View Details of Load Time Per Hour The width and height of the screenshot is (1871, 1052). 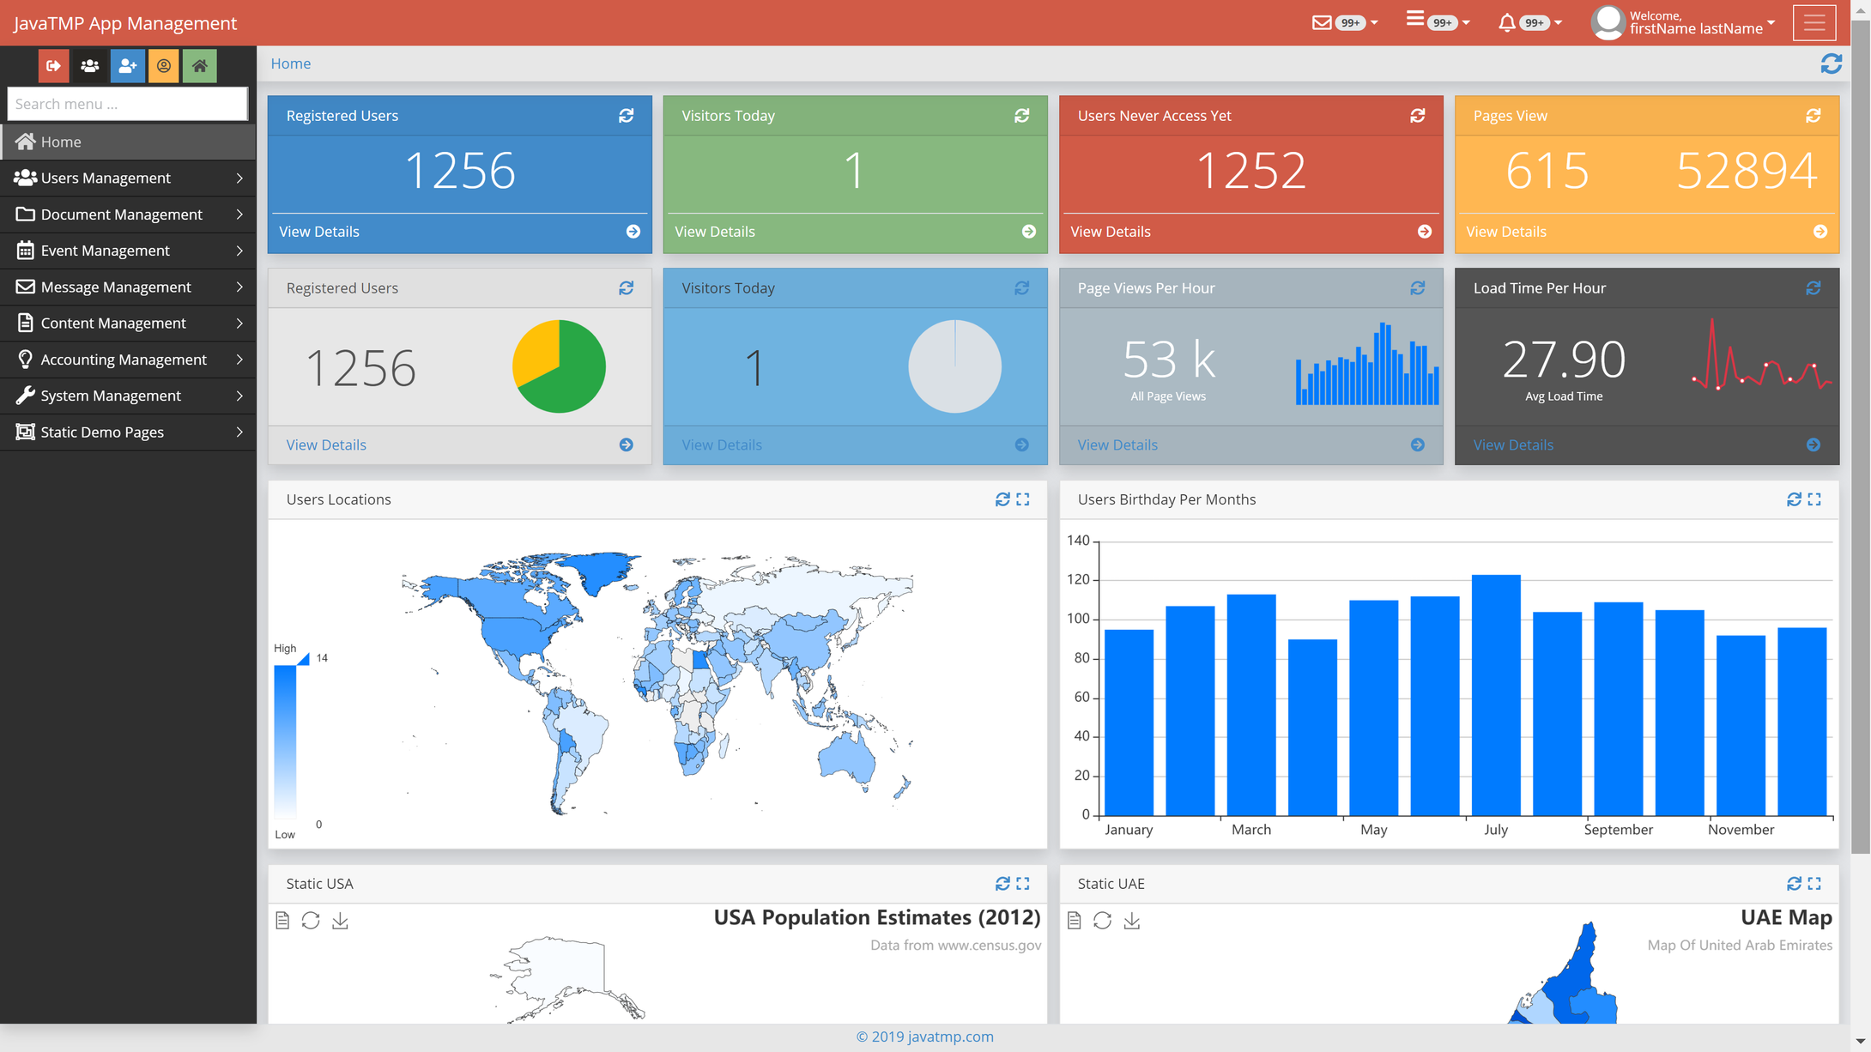point(1513,444)
